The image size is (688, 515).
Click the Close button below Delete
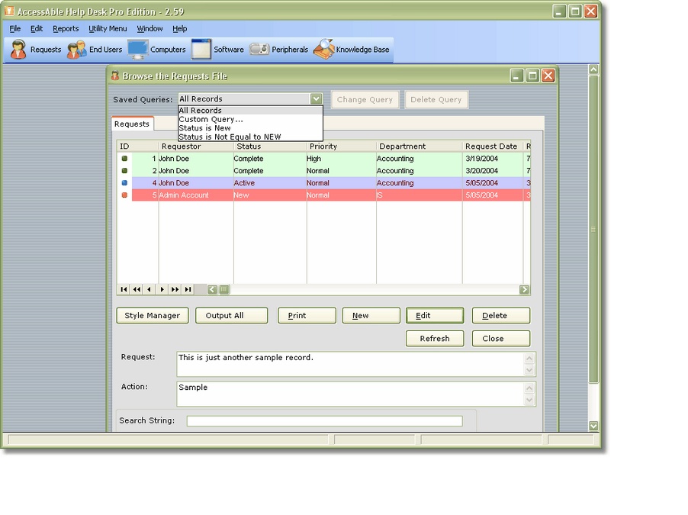tap(501, 339)
